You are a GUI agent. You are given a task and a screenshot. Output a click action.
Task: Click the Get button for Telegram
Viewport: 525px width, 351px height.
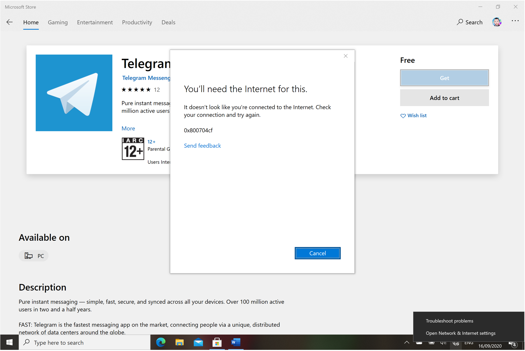[444, 78]
